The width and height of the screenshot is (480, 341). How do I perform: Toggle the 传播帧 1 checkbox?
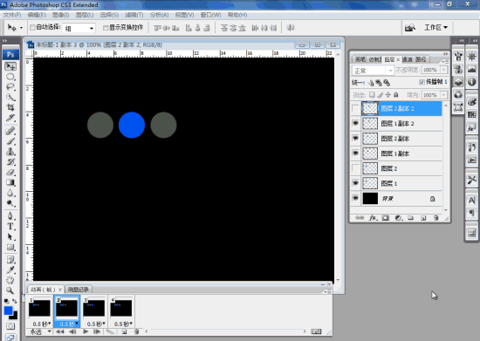coord(422,82)
